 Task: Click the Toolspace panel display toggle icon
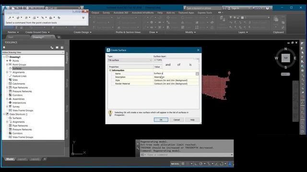coord(57,48)
